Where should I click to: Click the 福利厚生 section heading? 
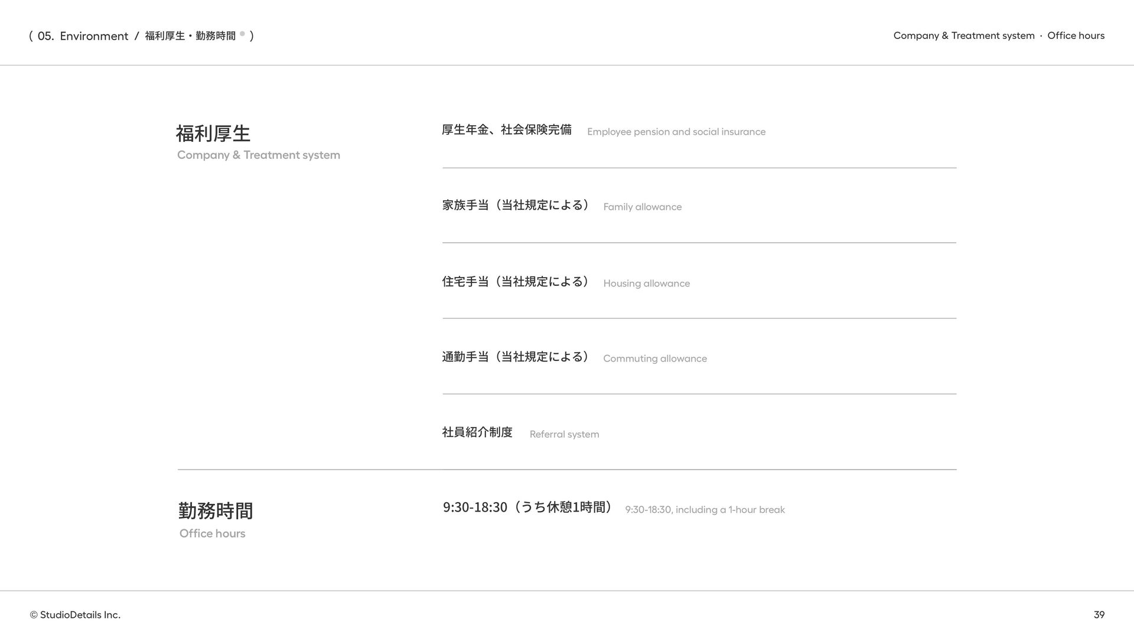coord(213,134)
